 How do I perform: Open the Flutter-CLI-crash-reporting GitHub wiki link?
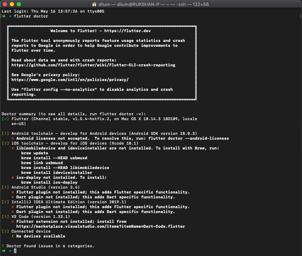93,65
